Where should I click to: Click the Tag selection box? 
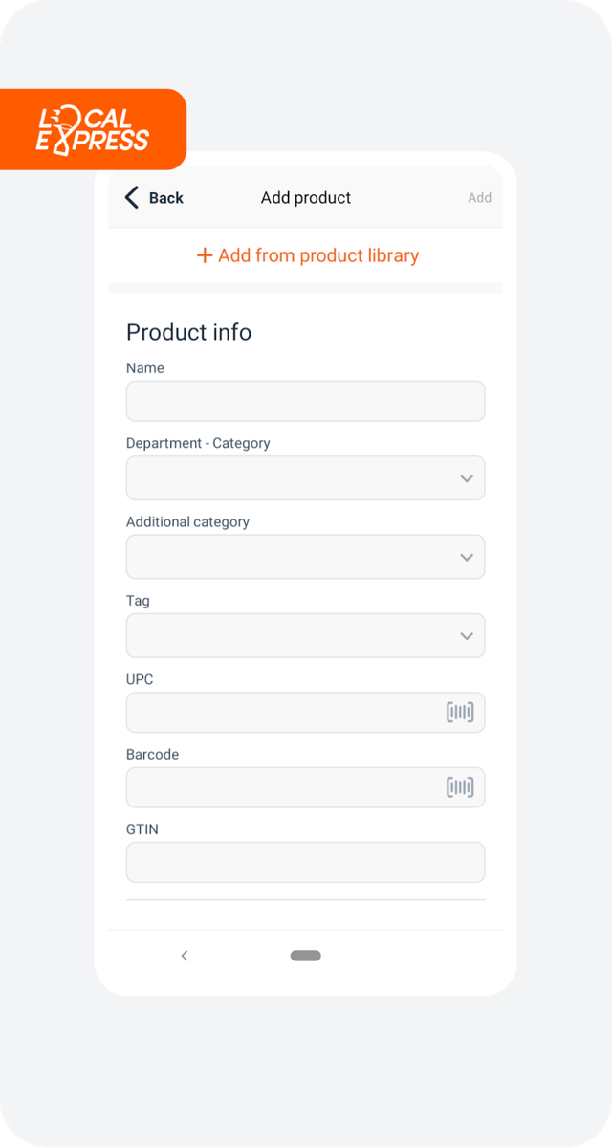tap(305, 635)
